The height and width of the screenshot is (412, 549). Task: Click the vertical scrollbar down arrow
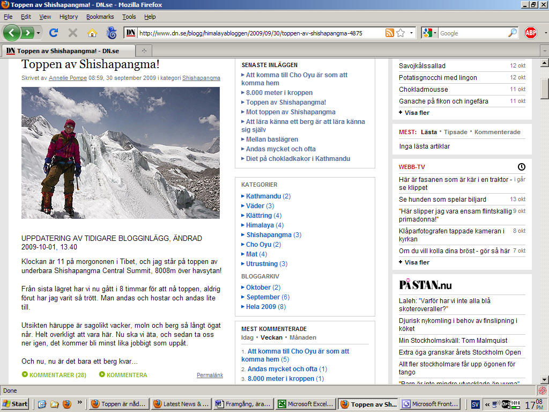point(544,379)
